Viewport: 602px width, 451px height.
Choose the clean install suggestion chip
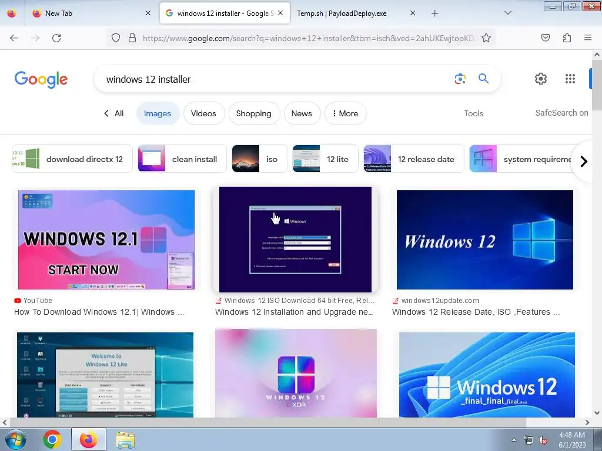(x=182, y=159)
